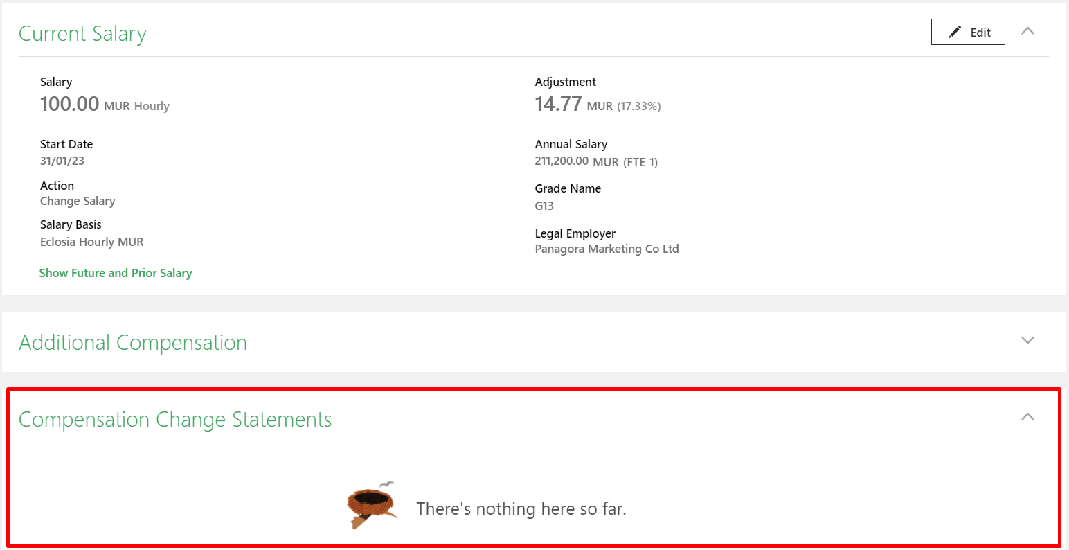1069x550 pixels.
Task: Collapse the Compensation Change Statements section
Action: tap(1028, 417)
